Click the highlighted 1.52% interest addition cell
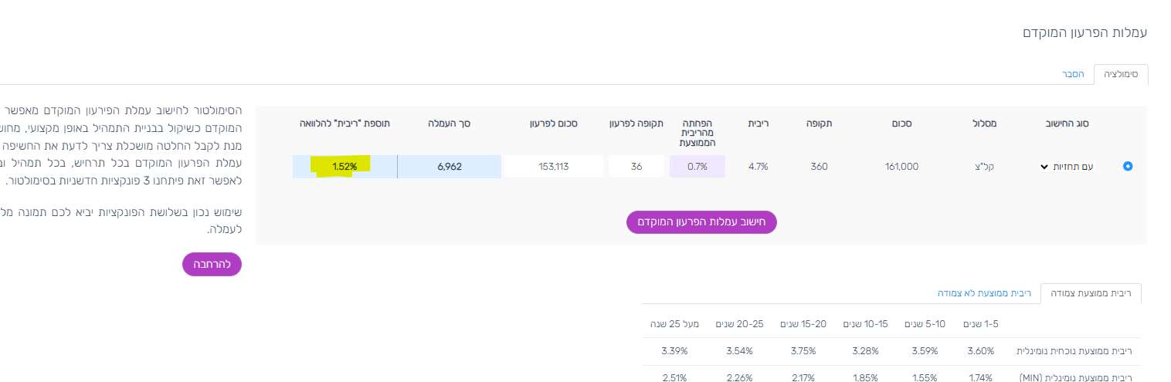The width and height of the screenshot is (1171, 382). click(345, 166)
